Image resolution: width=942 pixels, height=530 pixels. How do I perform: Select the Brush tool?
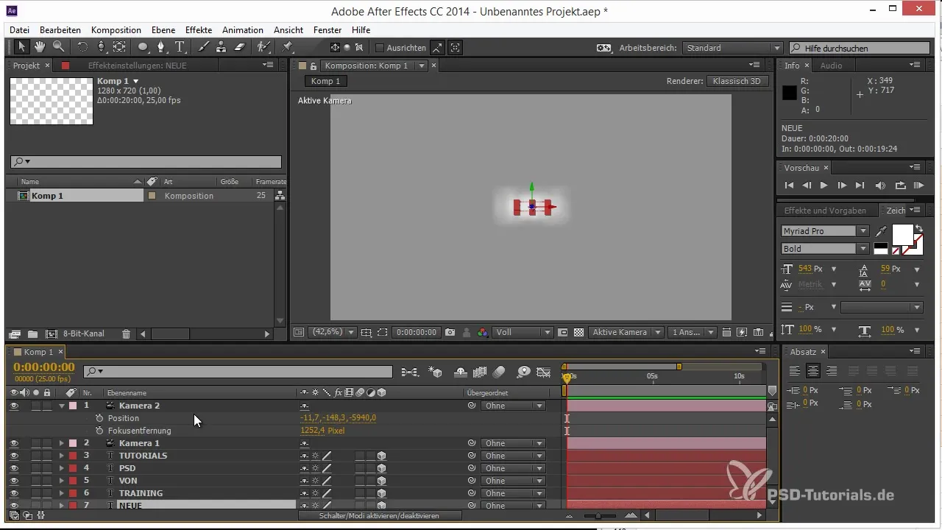pos(203,47)
